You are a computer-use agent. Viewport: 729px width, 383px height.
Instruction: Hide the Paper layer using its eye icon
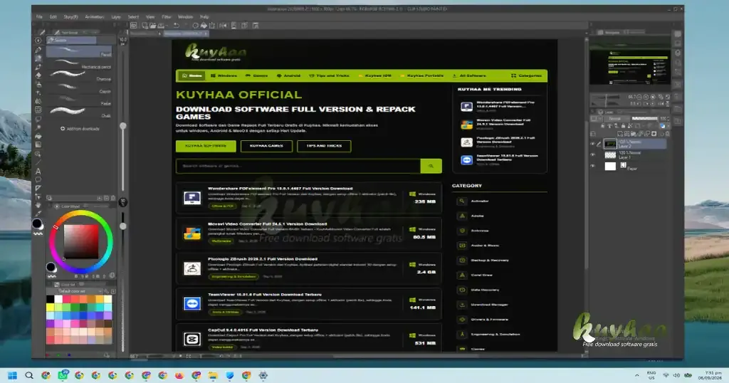(592, 165)
